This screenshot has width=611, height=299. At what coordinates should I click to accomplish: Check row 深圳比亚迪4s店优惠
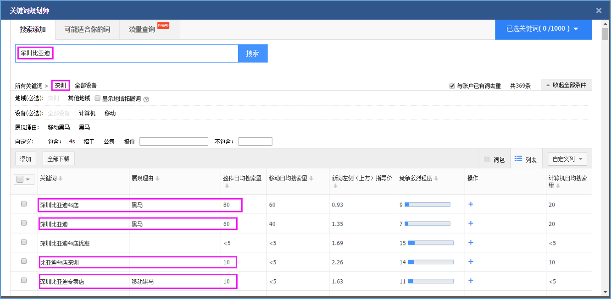pos(24,243)
